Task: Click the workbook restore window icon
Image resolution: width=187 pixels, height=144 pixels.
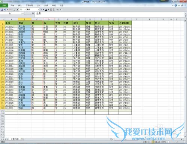Action: click(182, 5)
